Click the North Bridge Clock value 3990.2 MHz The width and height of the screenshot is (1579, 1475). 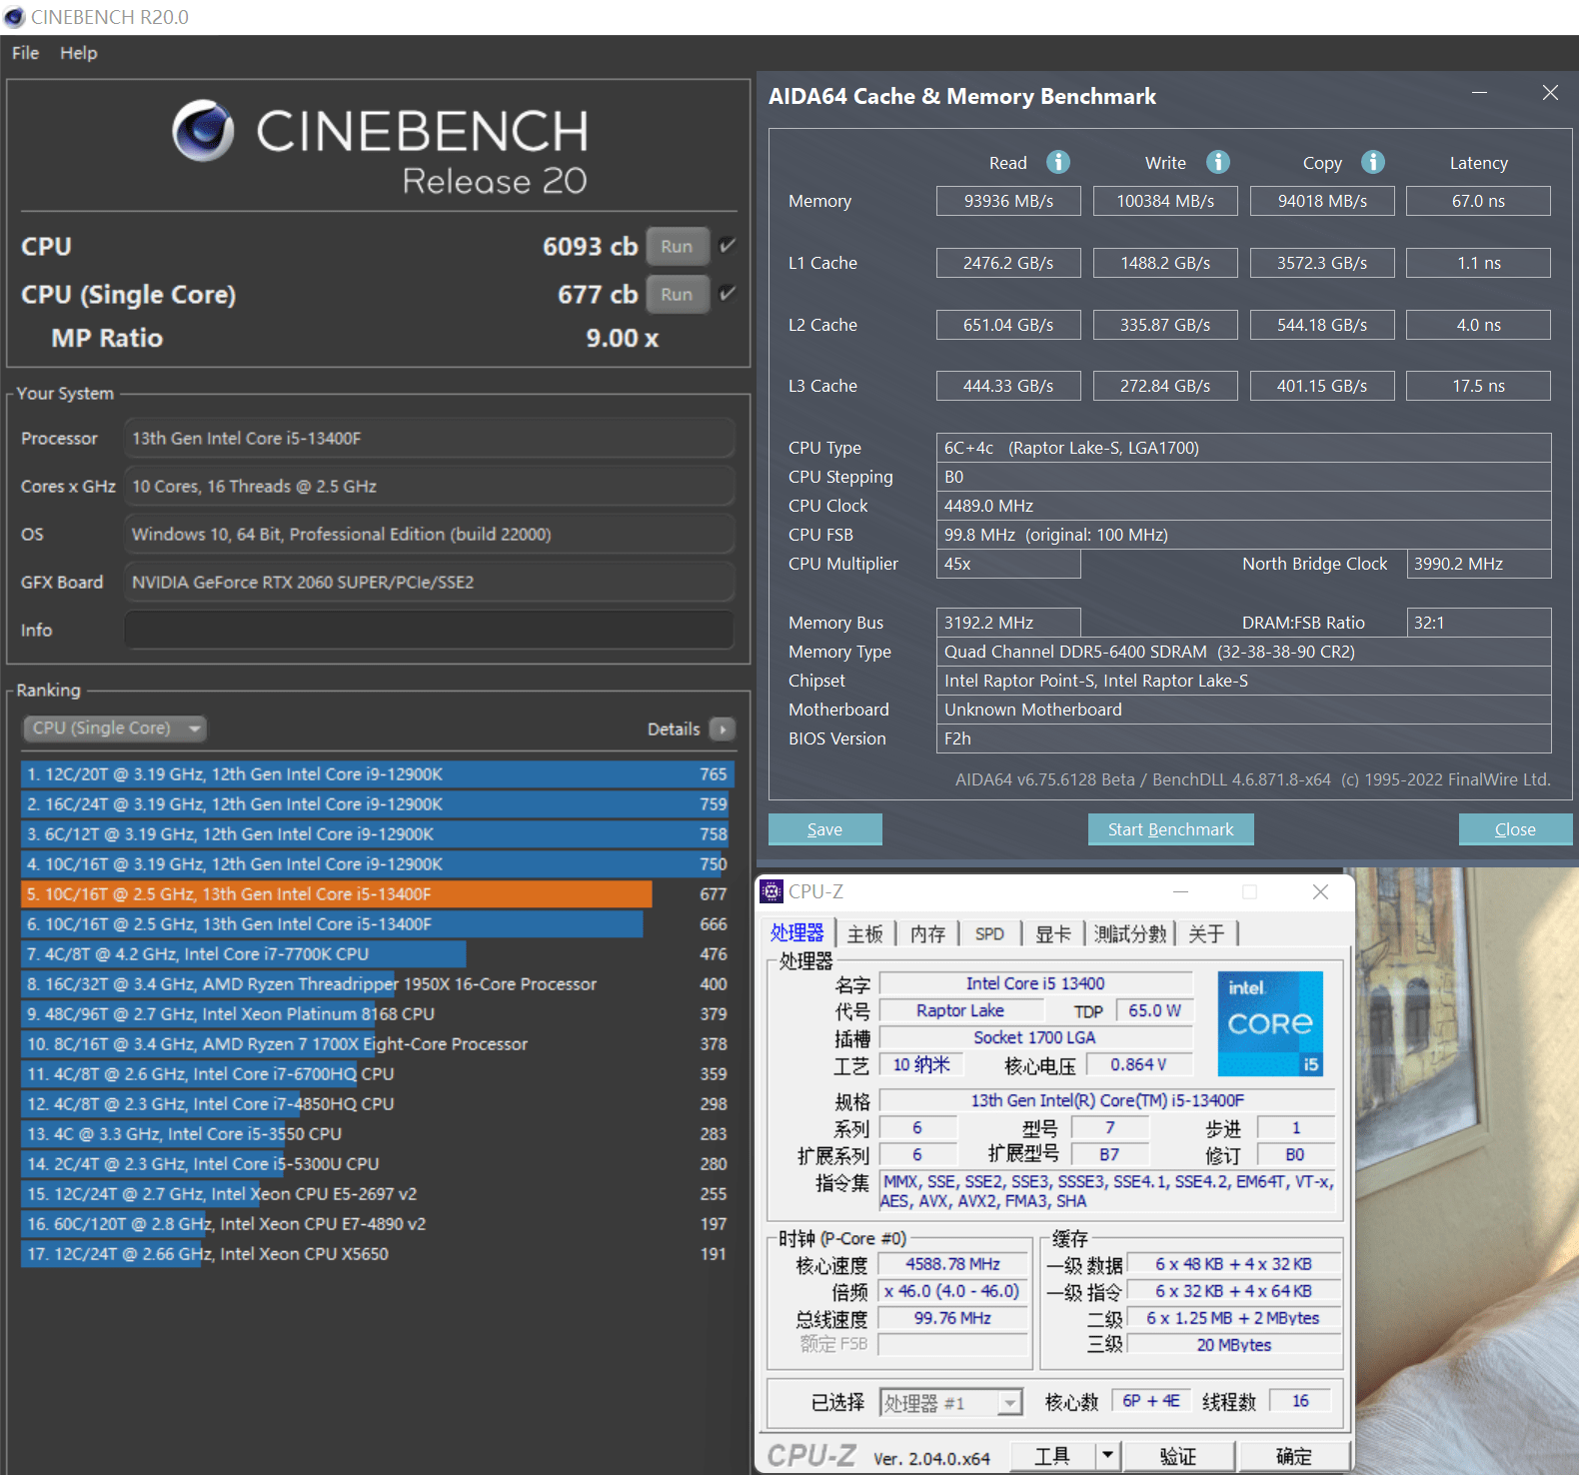[1479, 564]
